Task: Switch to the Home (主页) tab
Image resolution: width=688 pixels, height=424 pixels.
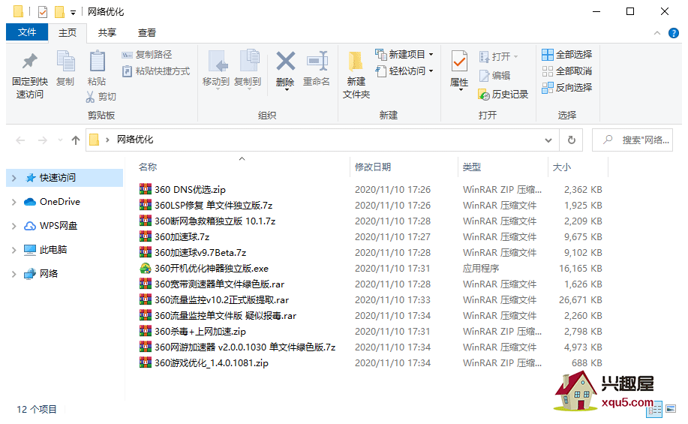Action: coord(68,33)
